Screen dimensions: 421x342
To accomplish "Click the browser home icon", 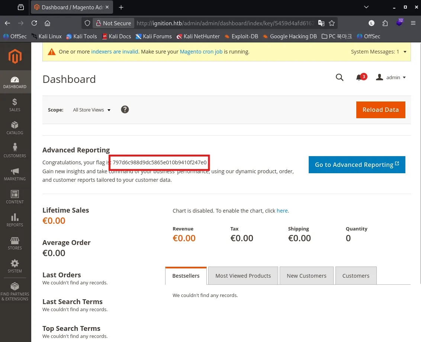I will click(48, 23).
